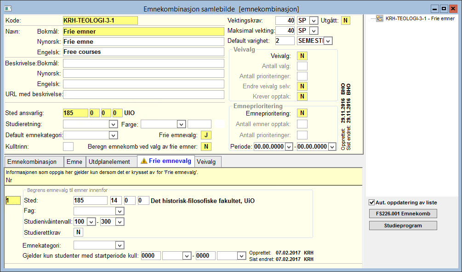Select the KRH-TEOLOGI-3-1 tree node icon
This screenshot has width=462, height=272.
coord(380,18)
